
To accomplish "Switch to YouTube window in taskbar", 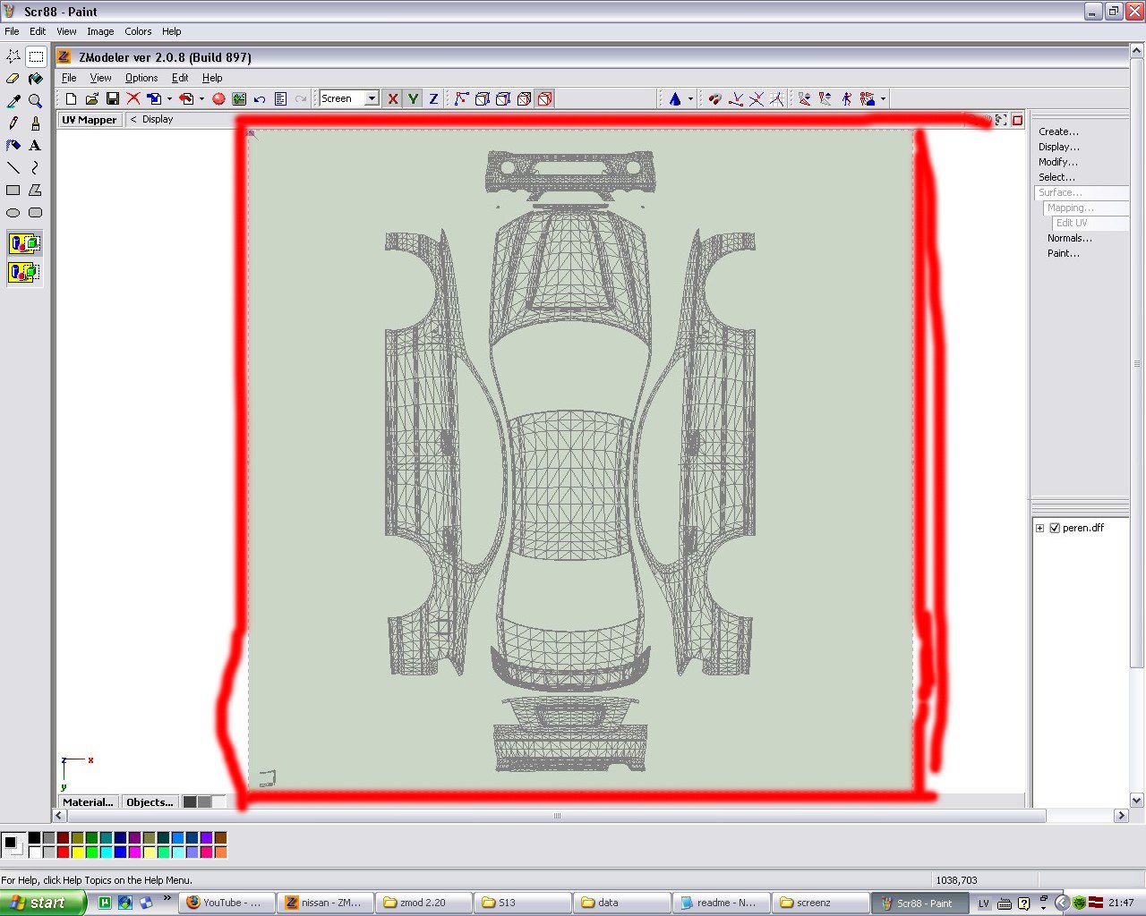I will (x=225, y=903).
